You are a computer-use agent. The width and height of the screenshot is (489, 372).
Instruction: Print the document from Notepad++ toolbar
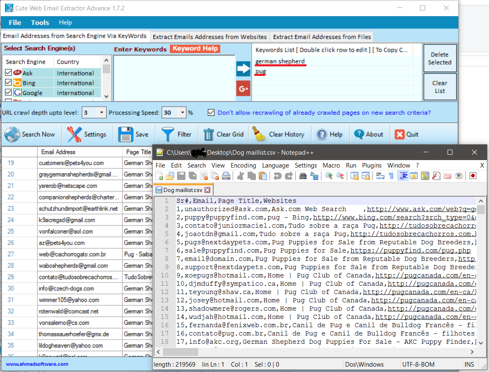pos(226,176)
